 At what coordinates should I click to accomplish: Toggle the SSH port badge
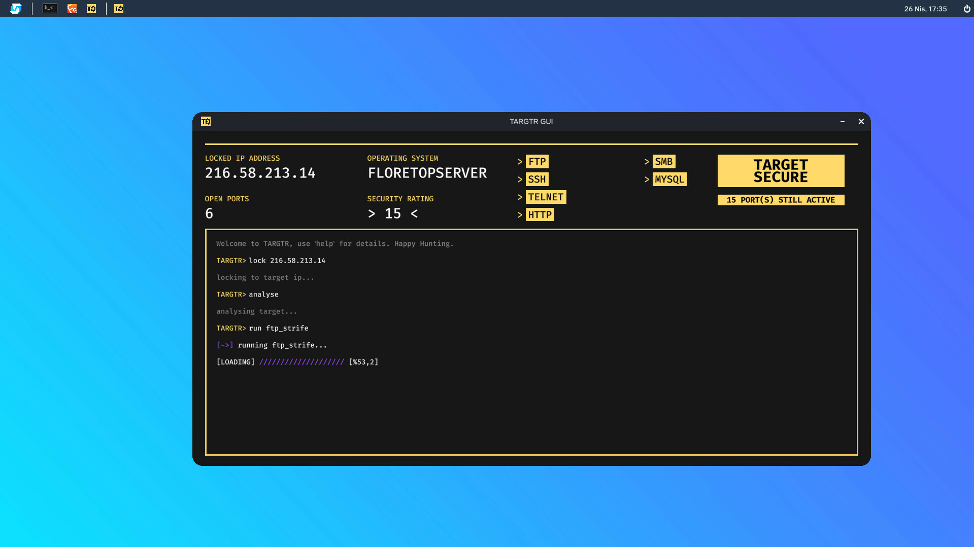536,179
